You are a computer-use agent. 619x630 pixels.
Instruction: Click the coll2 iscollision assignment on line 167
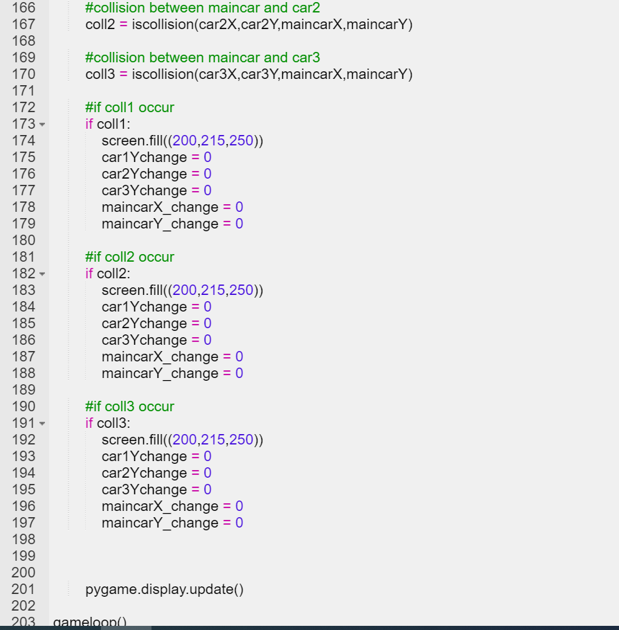[248, 24]
